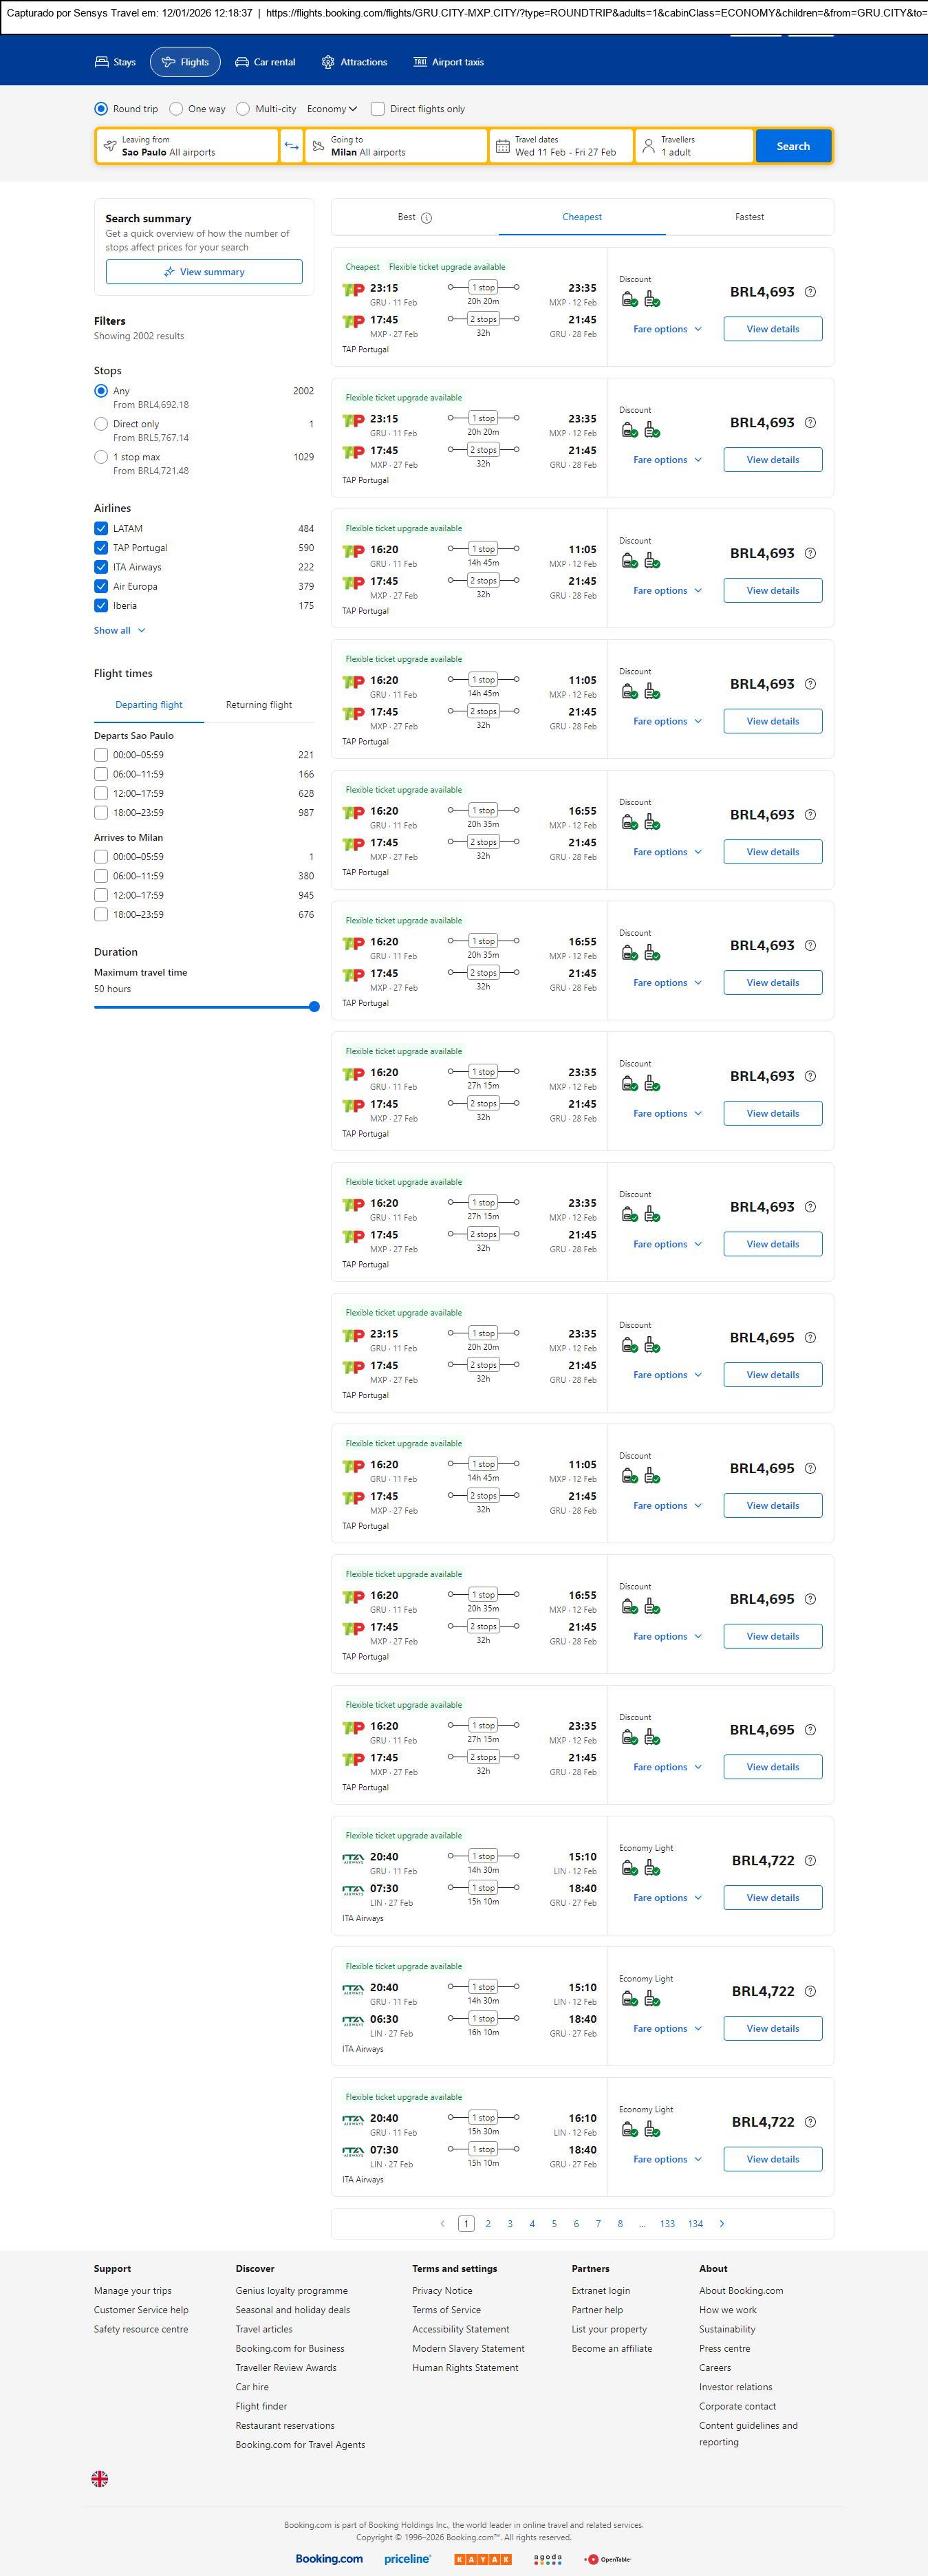Viewport: 928px width, 2576px height.
Task: Click the Leaving from Sao Paulo field
Action: (x=187, y=146)
